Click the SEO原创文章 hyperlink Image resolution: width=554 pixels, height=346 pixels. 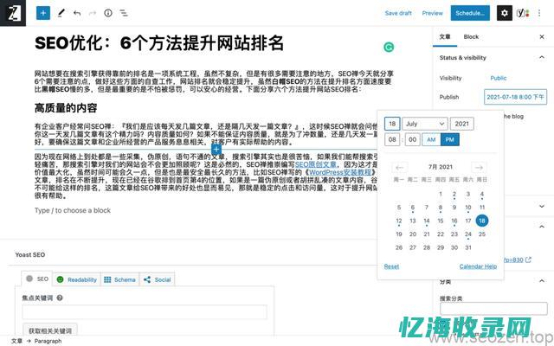click(x=315, y=164)
